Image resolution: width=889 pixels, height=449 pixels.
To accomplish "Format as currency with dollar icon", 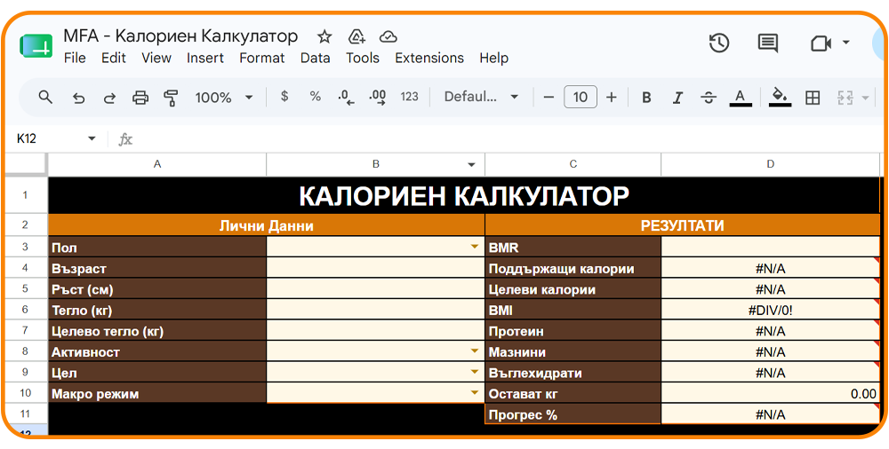I will click(284, 97).
